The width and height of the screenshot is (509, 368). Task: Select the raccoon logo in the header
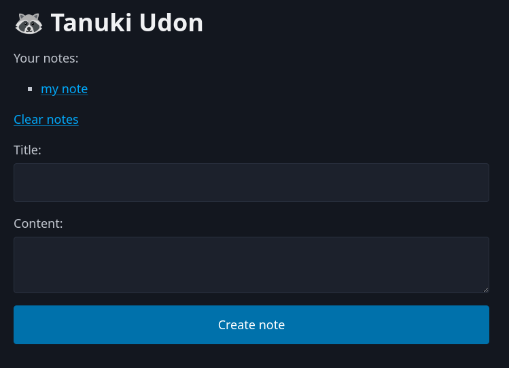[29, 23]
